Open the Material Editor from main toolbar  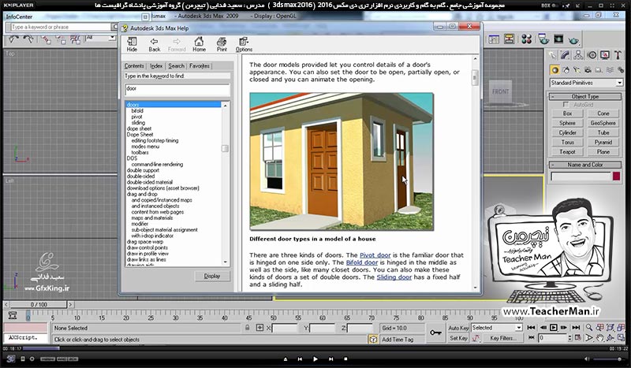coord(526,39)
